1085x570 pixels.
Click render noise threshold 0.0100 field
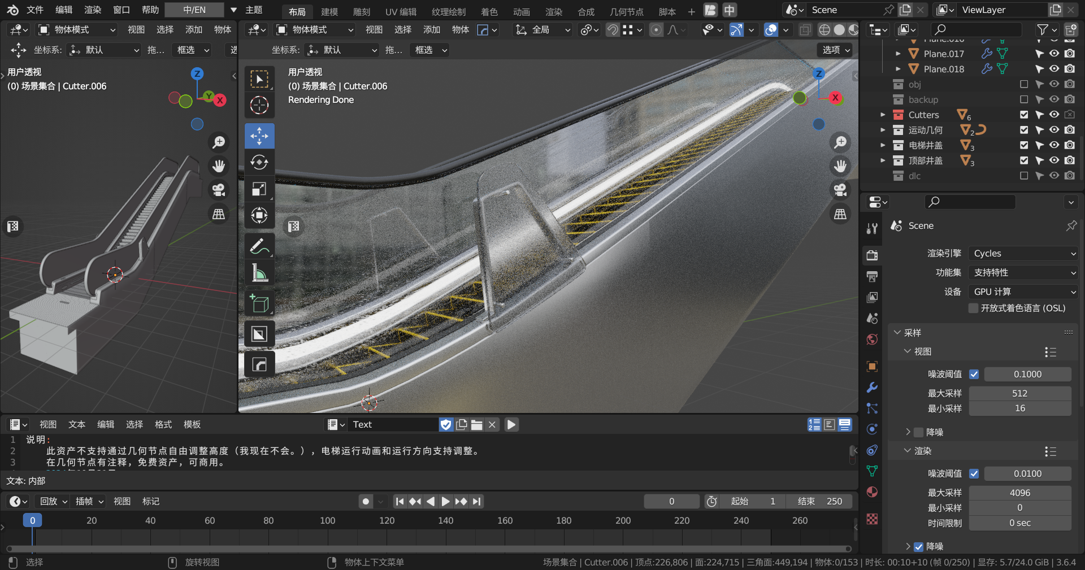(x=1027, y=473)
